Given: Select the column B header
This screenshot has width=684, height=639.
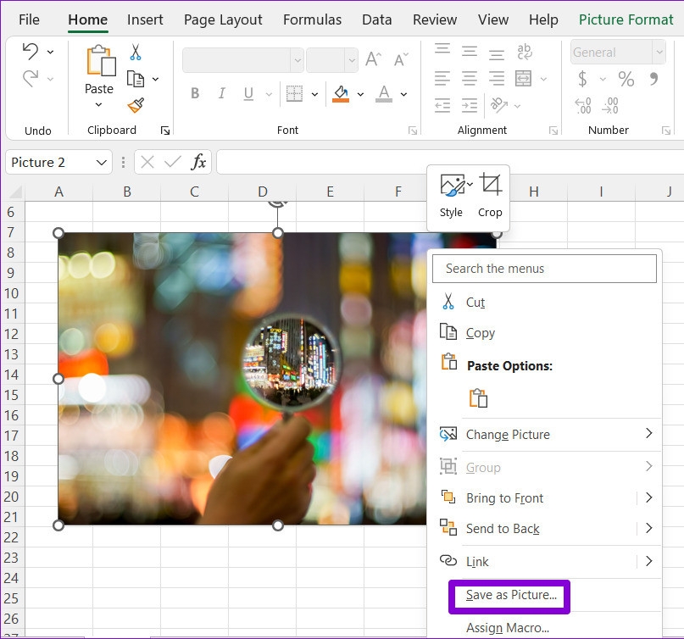Looking at the screenshot, I should [x=127, y=192].
